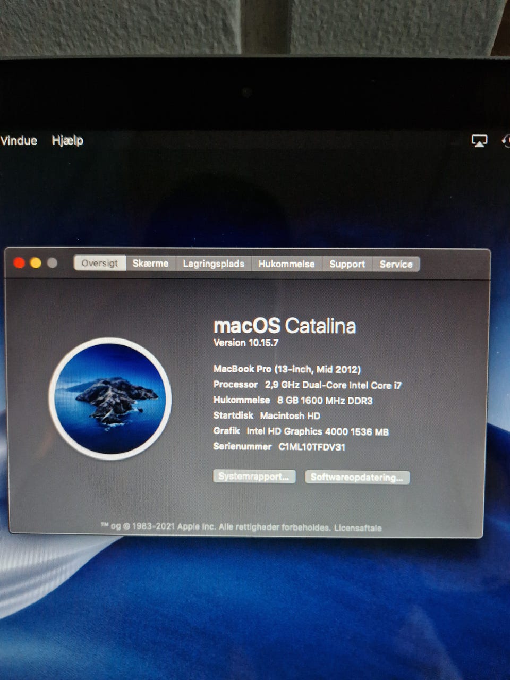Click the macOS Catalina title
This screenshot has width=510, height=680.
[x=285, y=326]
